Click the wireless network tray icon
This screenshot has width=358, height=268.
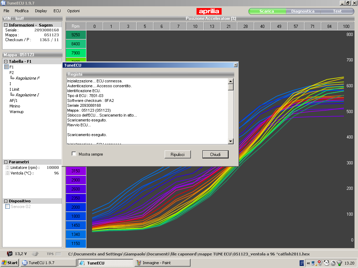pos(339,263)
